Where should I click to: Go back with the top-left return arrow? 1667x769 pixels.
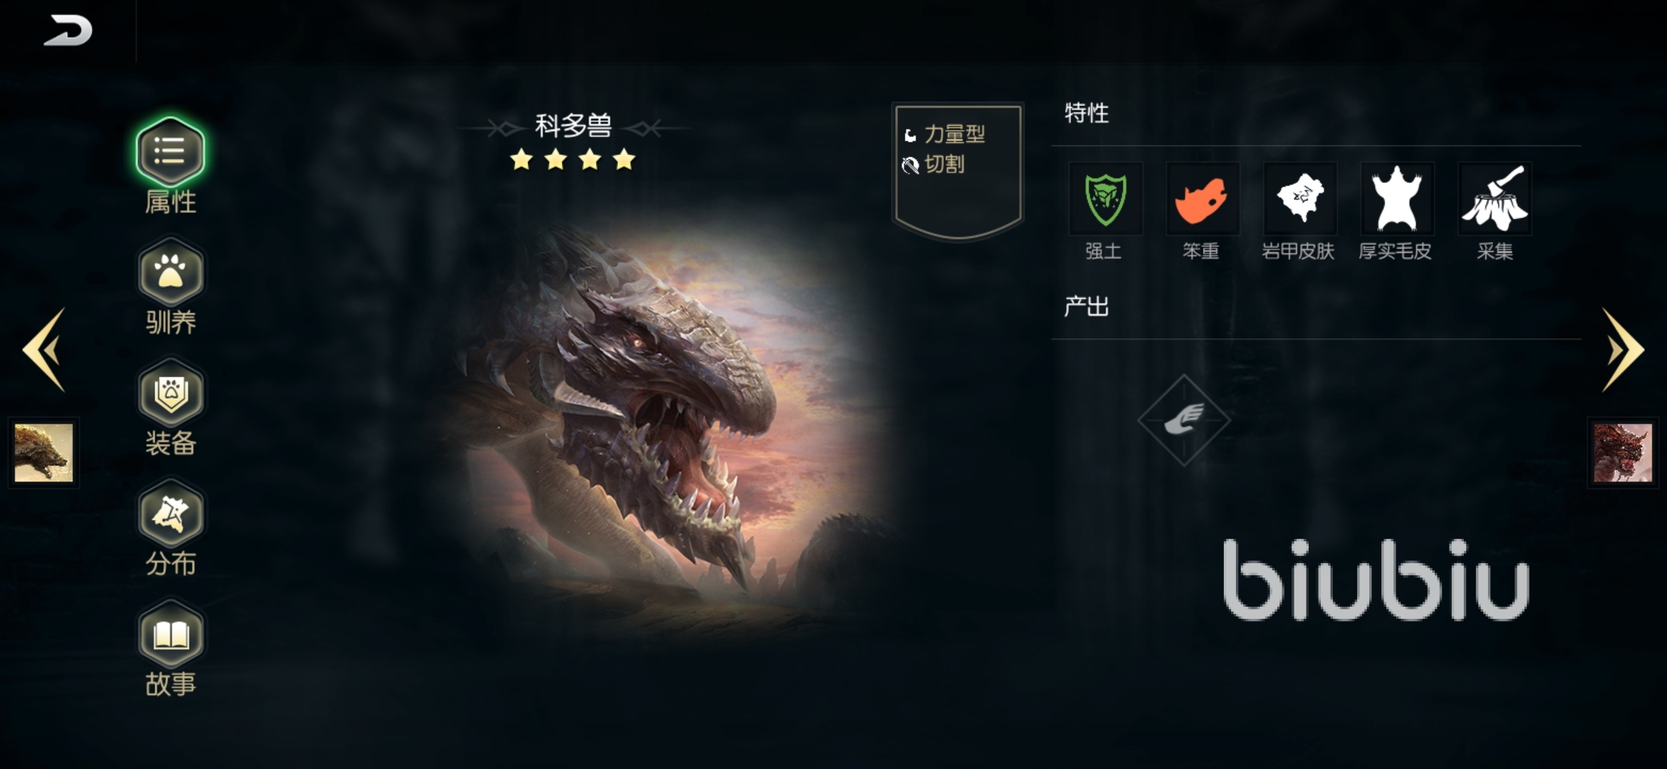point(68,31)
